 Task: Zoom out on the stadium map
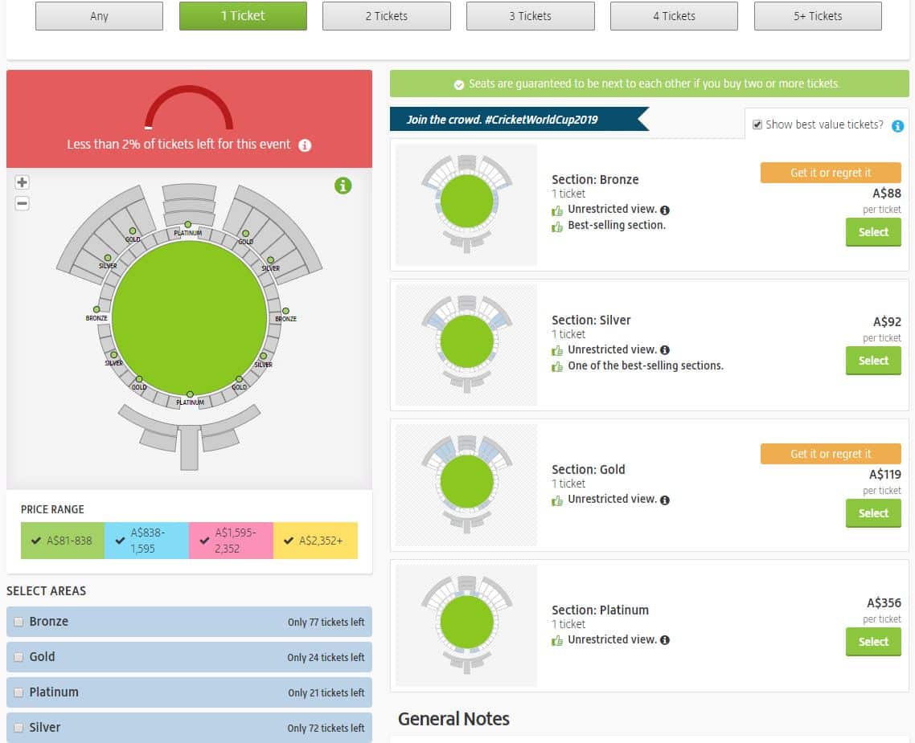(x=23, y=203)
